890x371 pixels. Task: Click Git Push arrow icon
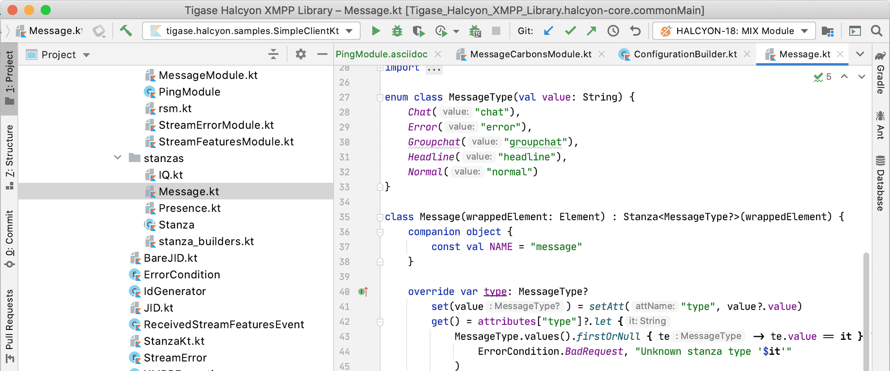[591, 31]
